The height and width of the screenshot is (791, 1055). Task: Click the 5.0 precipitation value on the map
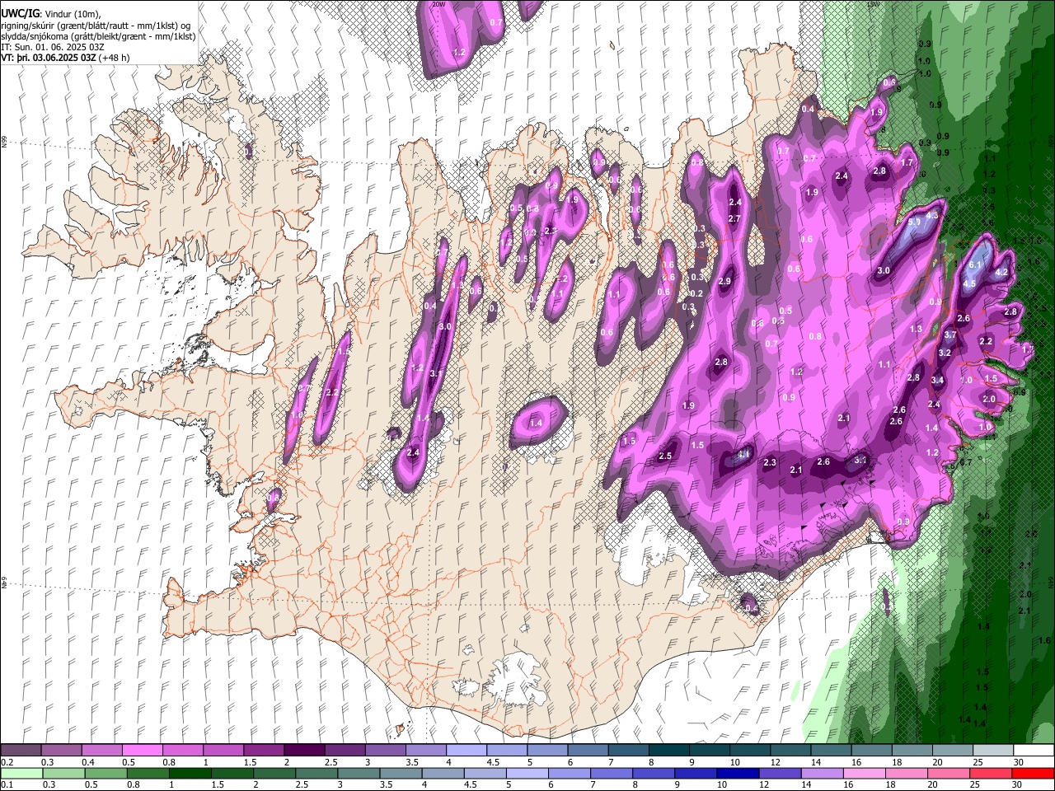tap(914, 222)
